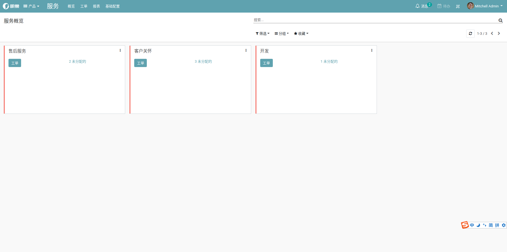
Task: Open the kebab menu on 售后服务 card
Action: (120, 50)
